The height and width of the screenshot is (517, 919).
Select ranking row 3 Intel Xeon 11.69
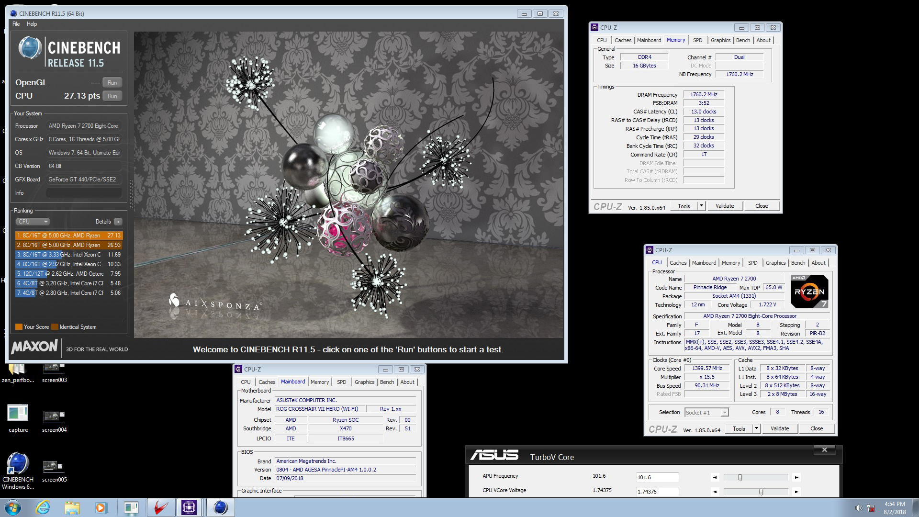(69, 255)
